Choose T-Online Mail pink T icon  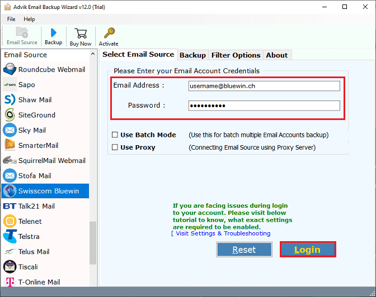pos(10,282)
